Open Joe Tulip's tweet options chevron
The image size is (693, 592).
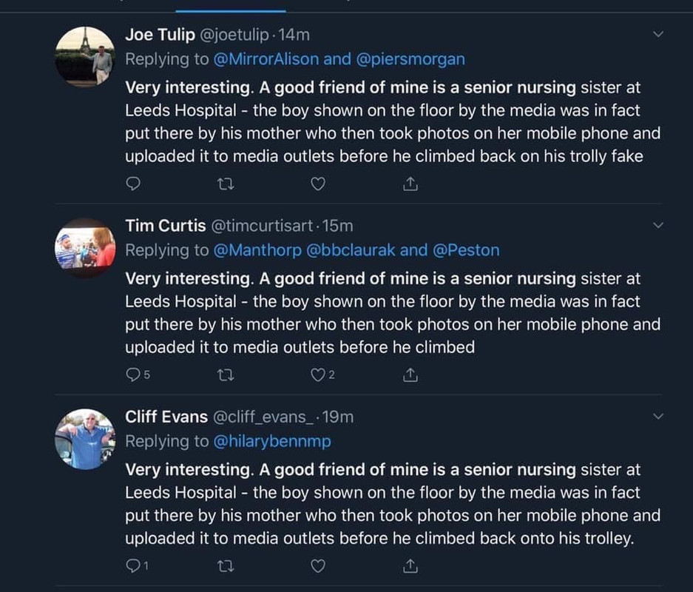coord(658,34)
